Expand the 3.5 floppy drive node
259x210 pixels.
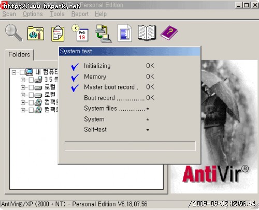tap(23, 80)
